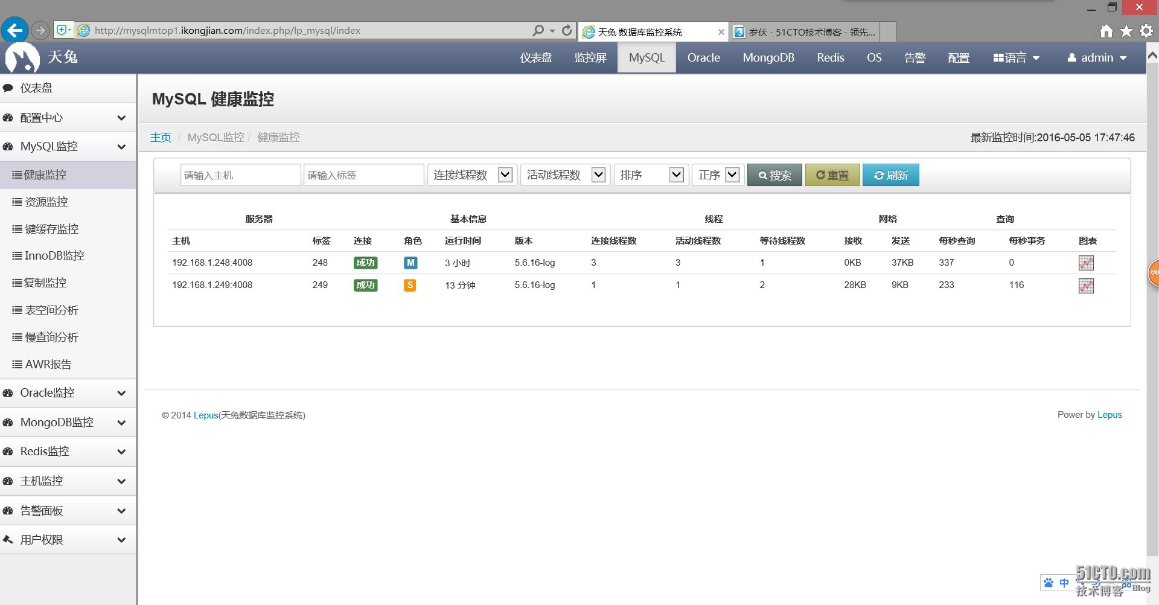Viewport: 1159px width, 605px height.
Task: Click the 重置 reset button
Action: [x=832, y=175]
